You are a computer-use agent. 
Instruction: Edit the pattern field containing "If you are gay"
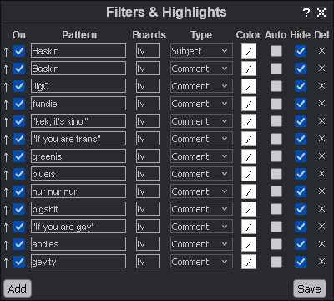78,227
